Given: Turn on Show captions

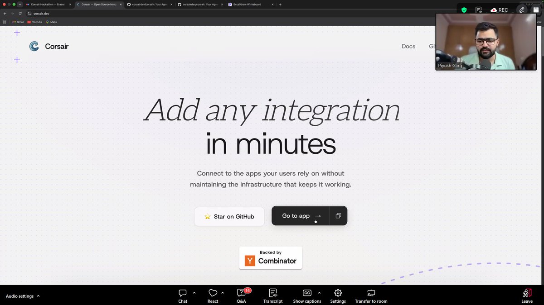Looking at the screenshot, I should point(307,296).
